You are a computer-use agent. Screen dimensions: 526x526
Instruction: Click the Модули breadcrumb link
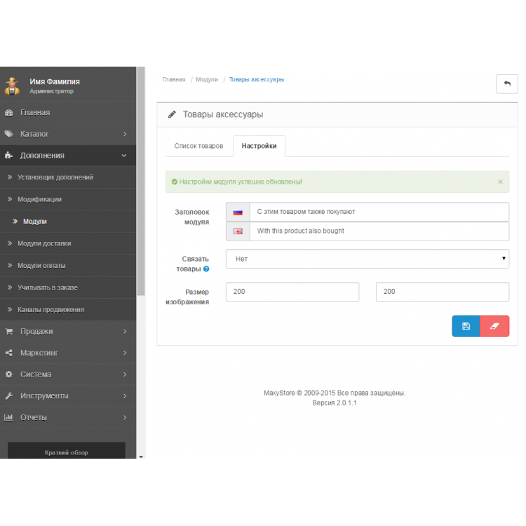207,79
